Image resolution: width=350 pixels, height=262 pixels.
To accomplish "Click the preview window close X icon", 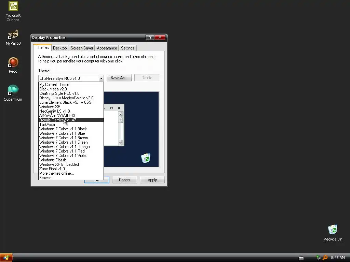I will tap(119, 108).
